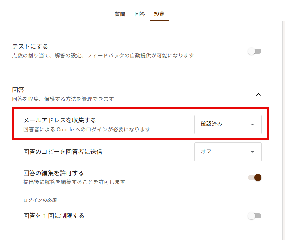Enable the テストにする toggle
Viewport: 285px width, 240px height.
coord(255,51)
